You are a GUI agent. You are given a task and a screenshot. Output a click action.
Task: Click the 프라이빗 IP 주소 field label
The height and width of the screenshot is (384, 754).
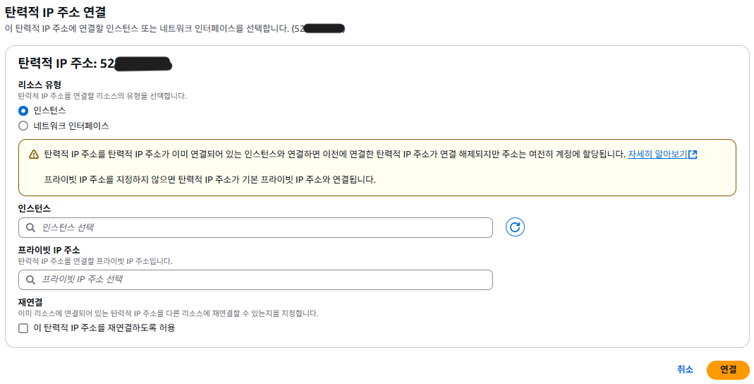(x=49, y=250)
